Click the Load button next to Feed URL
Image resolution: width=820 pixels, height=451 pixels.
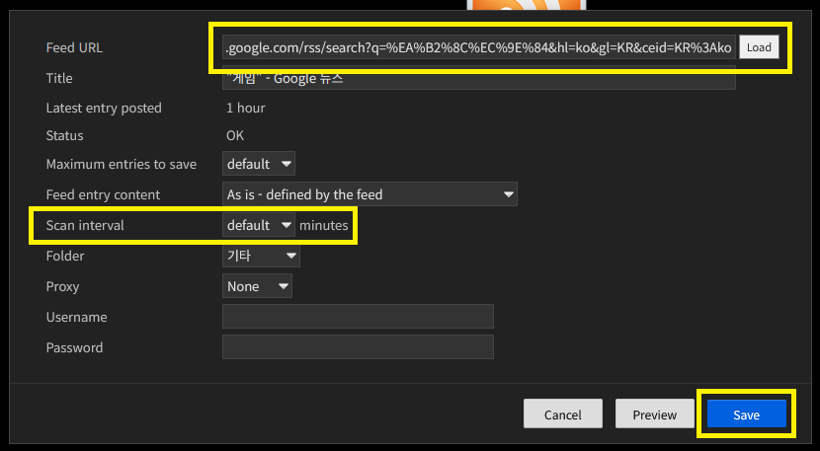pyautogui.click(x=759, y=47)
